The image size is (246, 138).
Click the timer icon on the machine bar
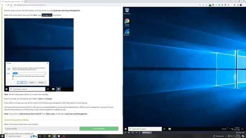[x=133, y=133]
